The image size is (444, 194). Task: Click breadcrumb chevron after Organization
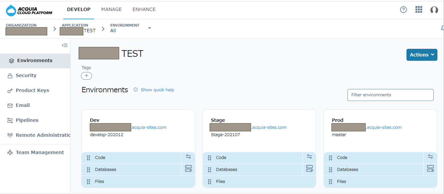point(54,29)
